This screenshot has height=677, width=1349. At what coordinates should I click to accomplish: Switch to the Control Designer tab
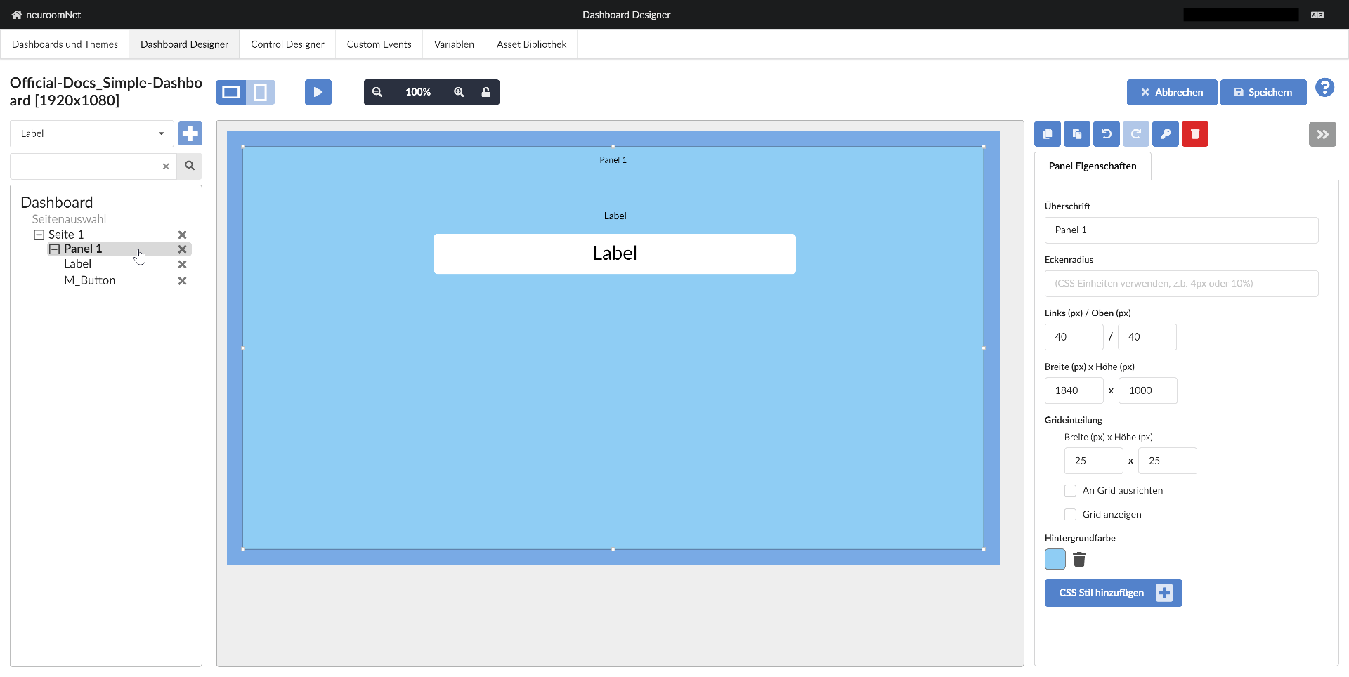(287, 44)
